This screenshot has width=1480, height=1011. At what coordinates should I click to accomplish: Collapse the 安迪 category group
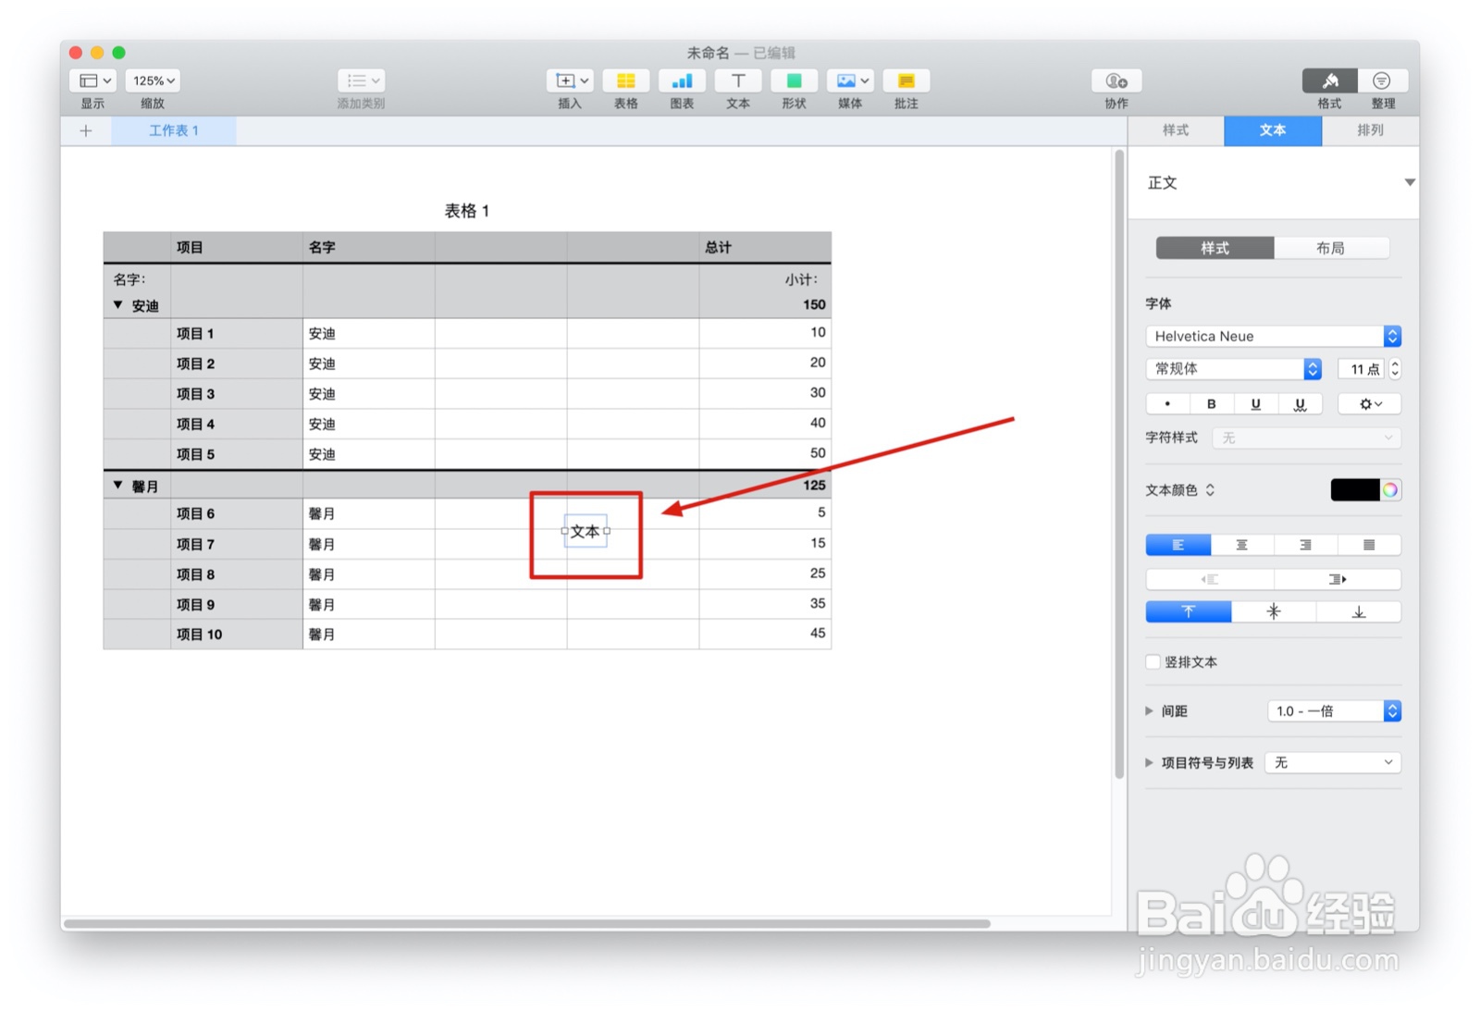(117, 304)
